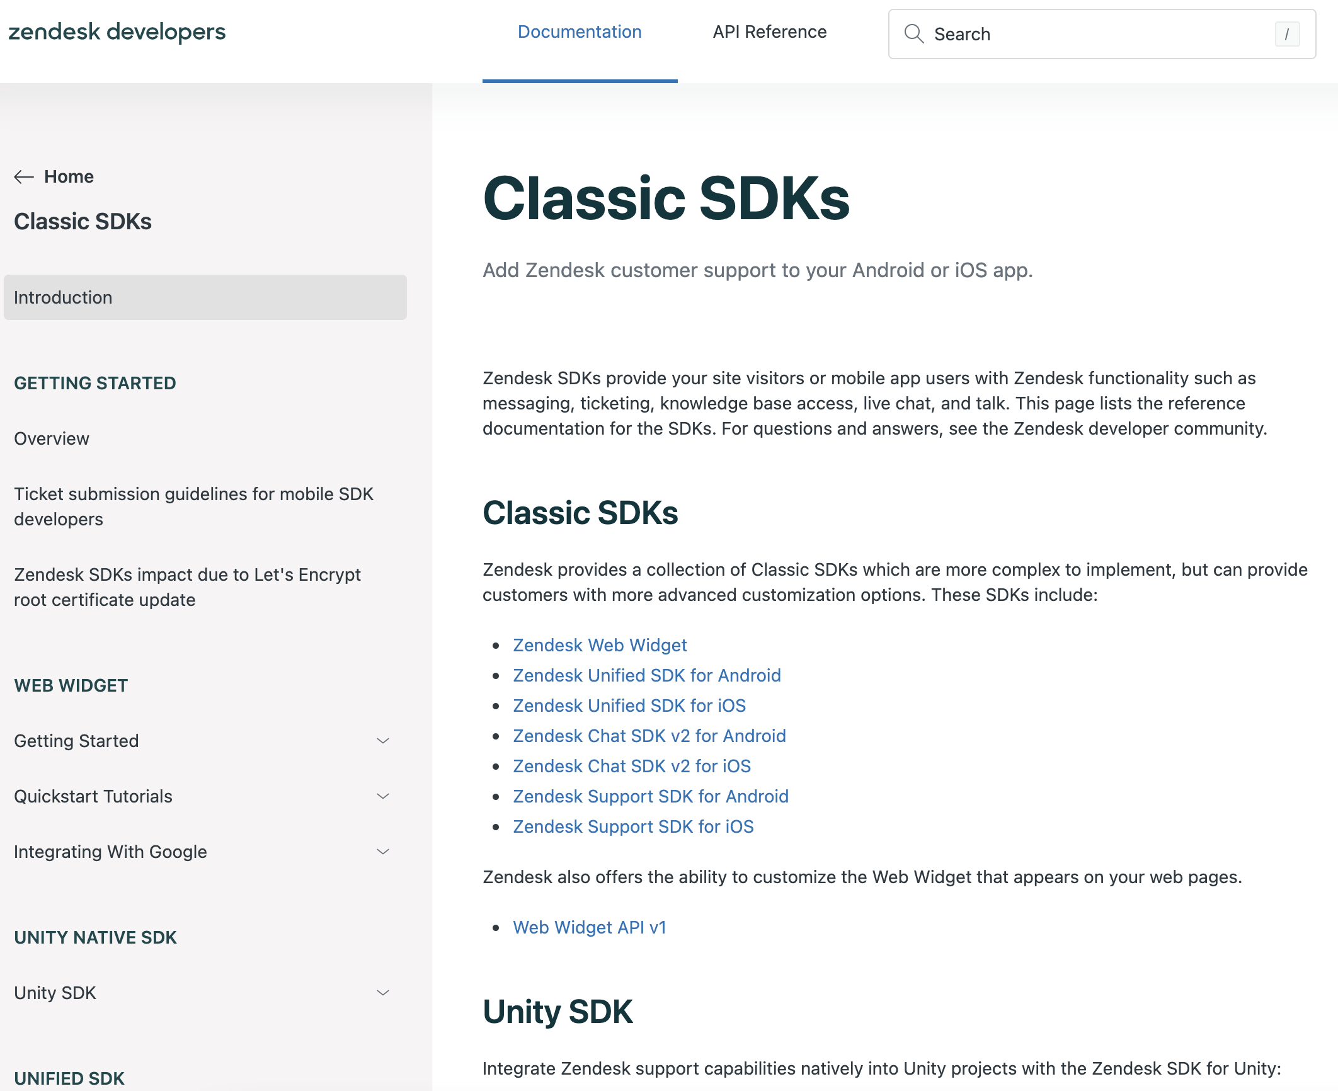Open Integrating With Google sidebar item

pos(110,852)
